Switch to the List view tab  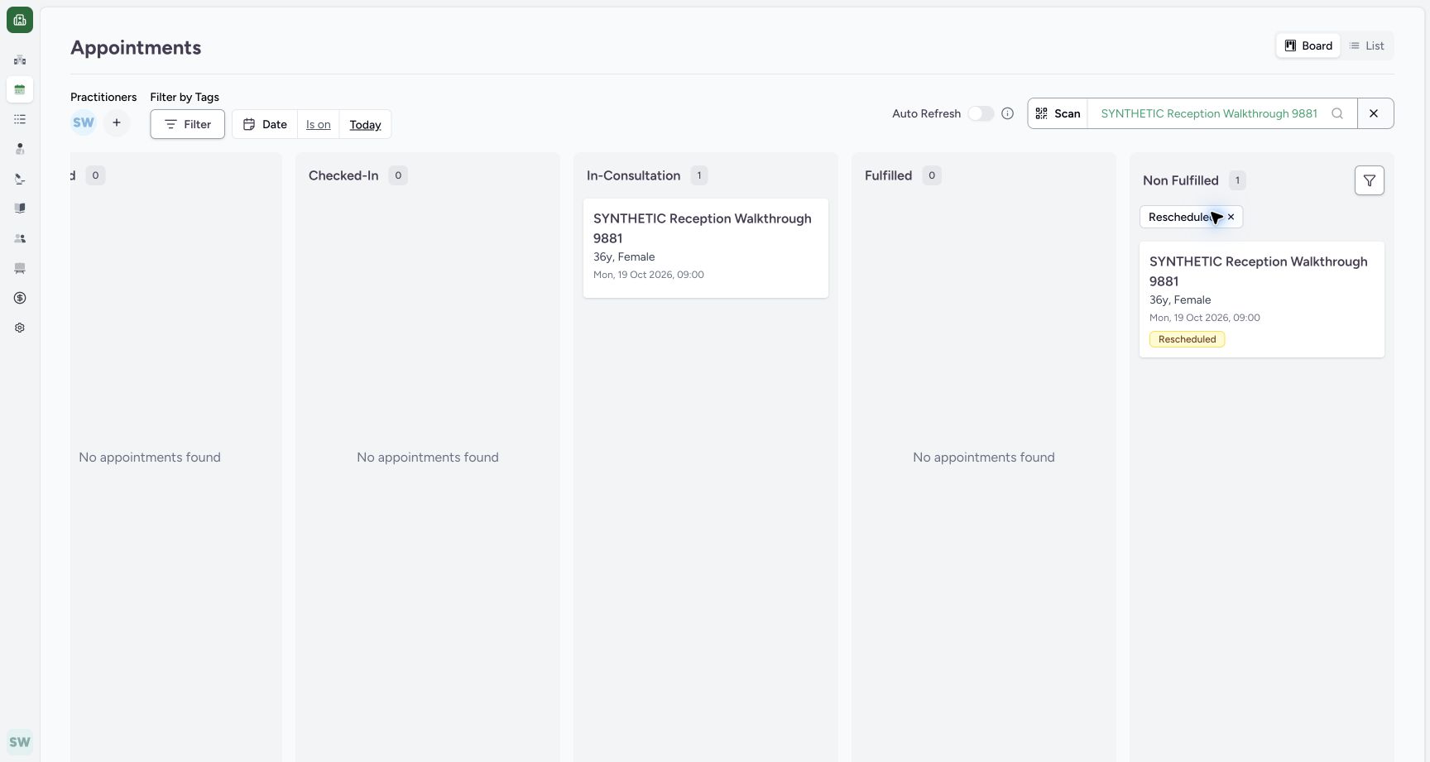coord(1367,46)
